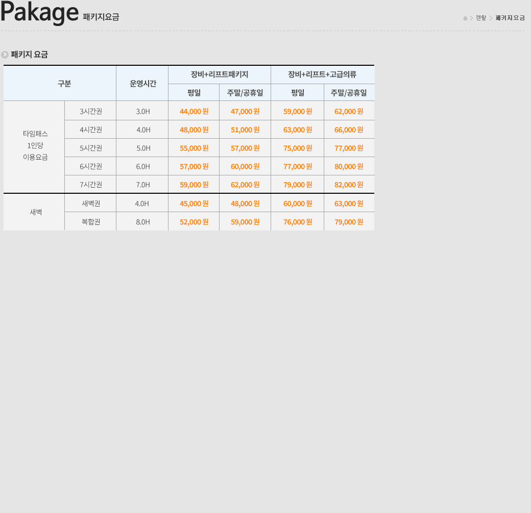
Task: Select the 3시간권 row label
Action: coord(90,111)
